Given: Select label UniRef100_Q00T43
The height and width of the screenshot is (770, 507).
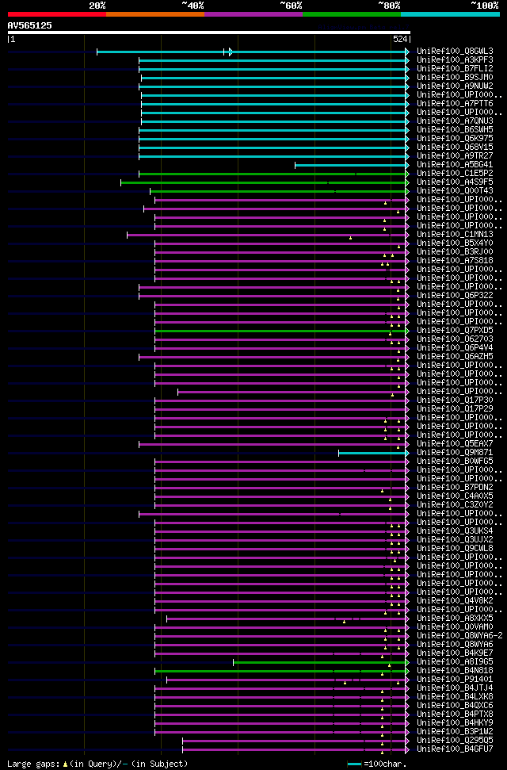Looking at the screenshot, I should [x=455, y=191].
